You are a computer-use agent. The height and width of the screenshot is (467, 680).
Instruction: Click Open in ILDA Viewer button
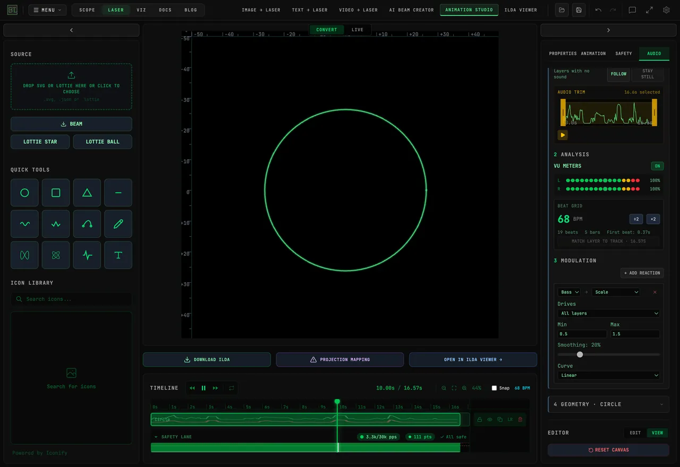pyautogui.click(x=473, y=359)
